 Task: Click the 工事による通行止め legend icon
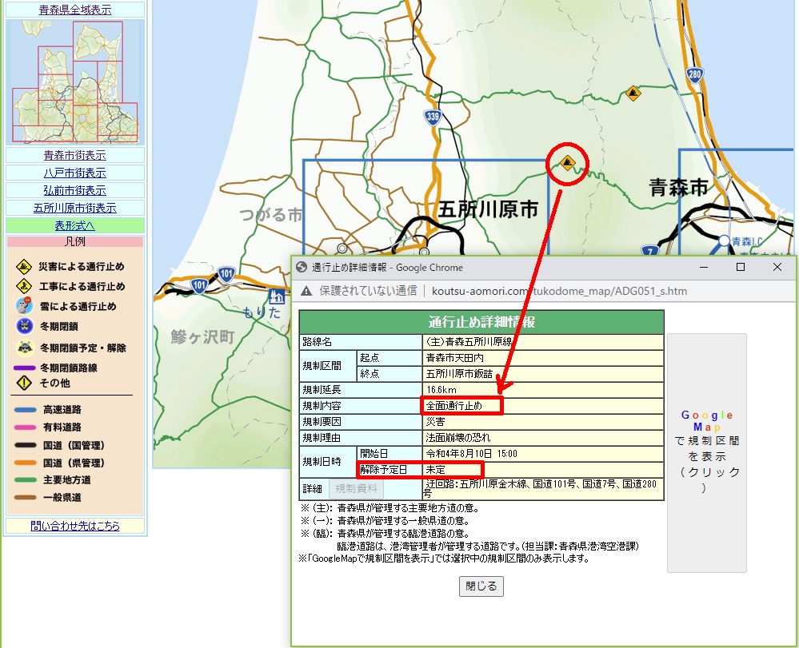[x=24, y=286]
